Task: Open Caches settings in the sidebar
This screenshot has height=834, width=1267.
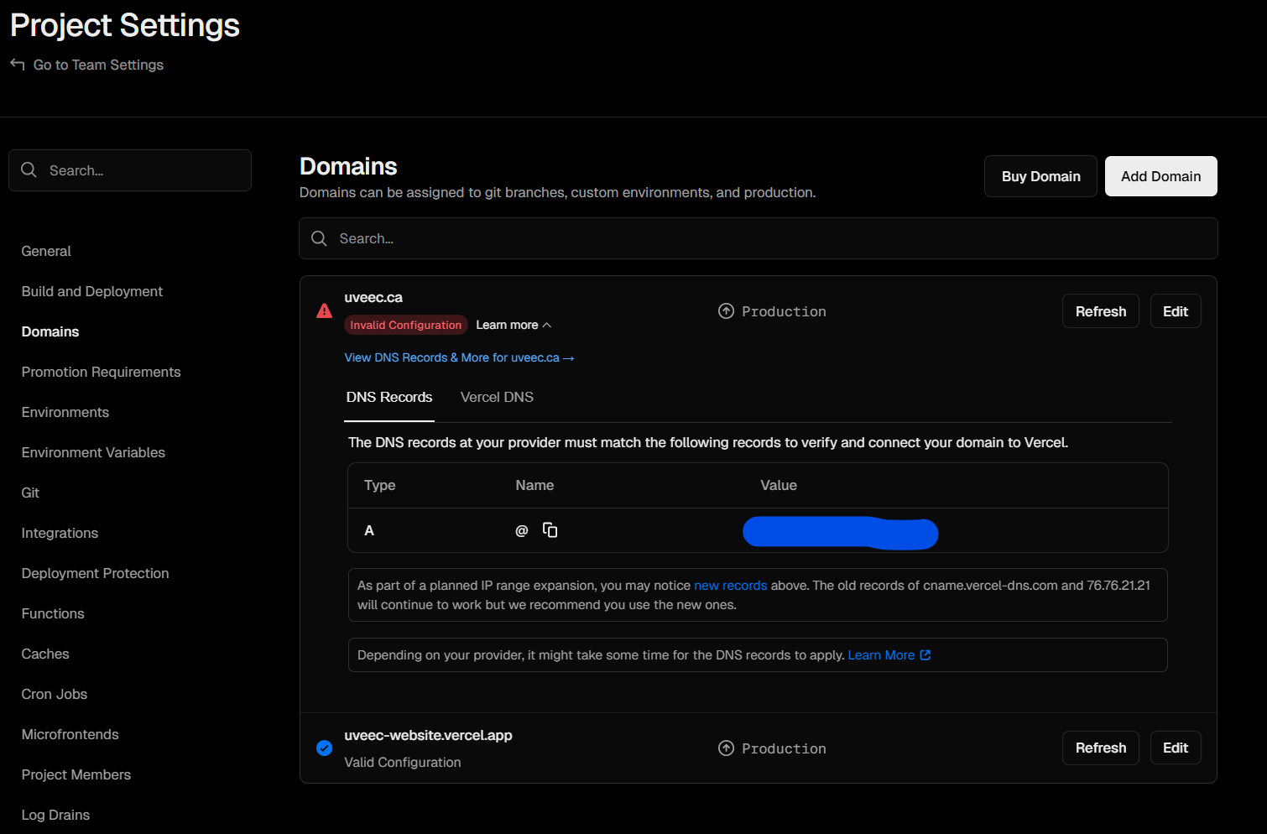Action: 45,654
